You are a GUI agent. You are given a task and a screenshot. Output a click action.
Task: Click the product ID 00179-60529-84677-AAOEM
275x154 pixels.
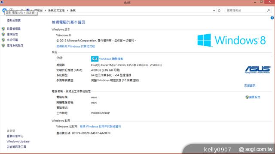tap(91, 133)
